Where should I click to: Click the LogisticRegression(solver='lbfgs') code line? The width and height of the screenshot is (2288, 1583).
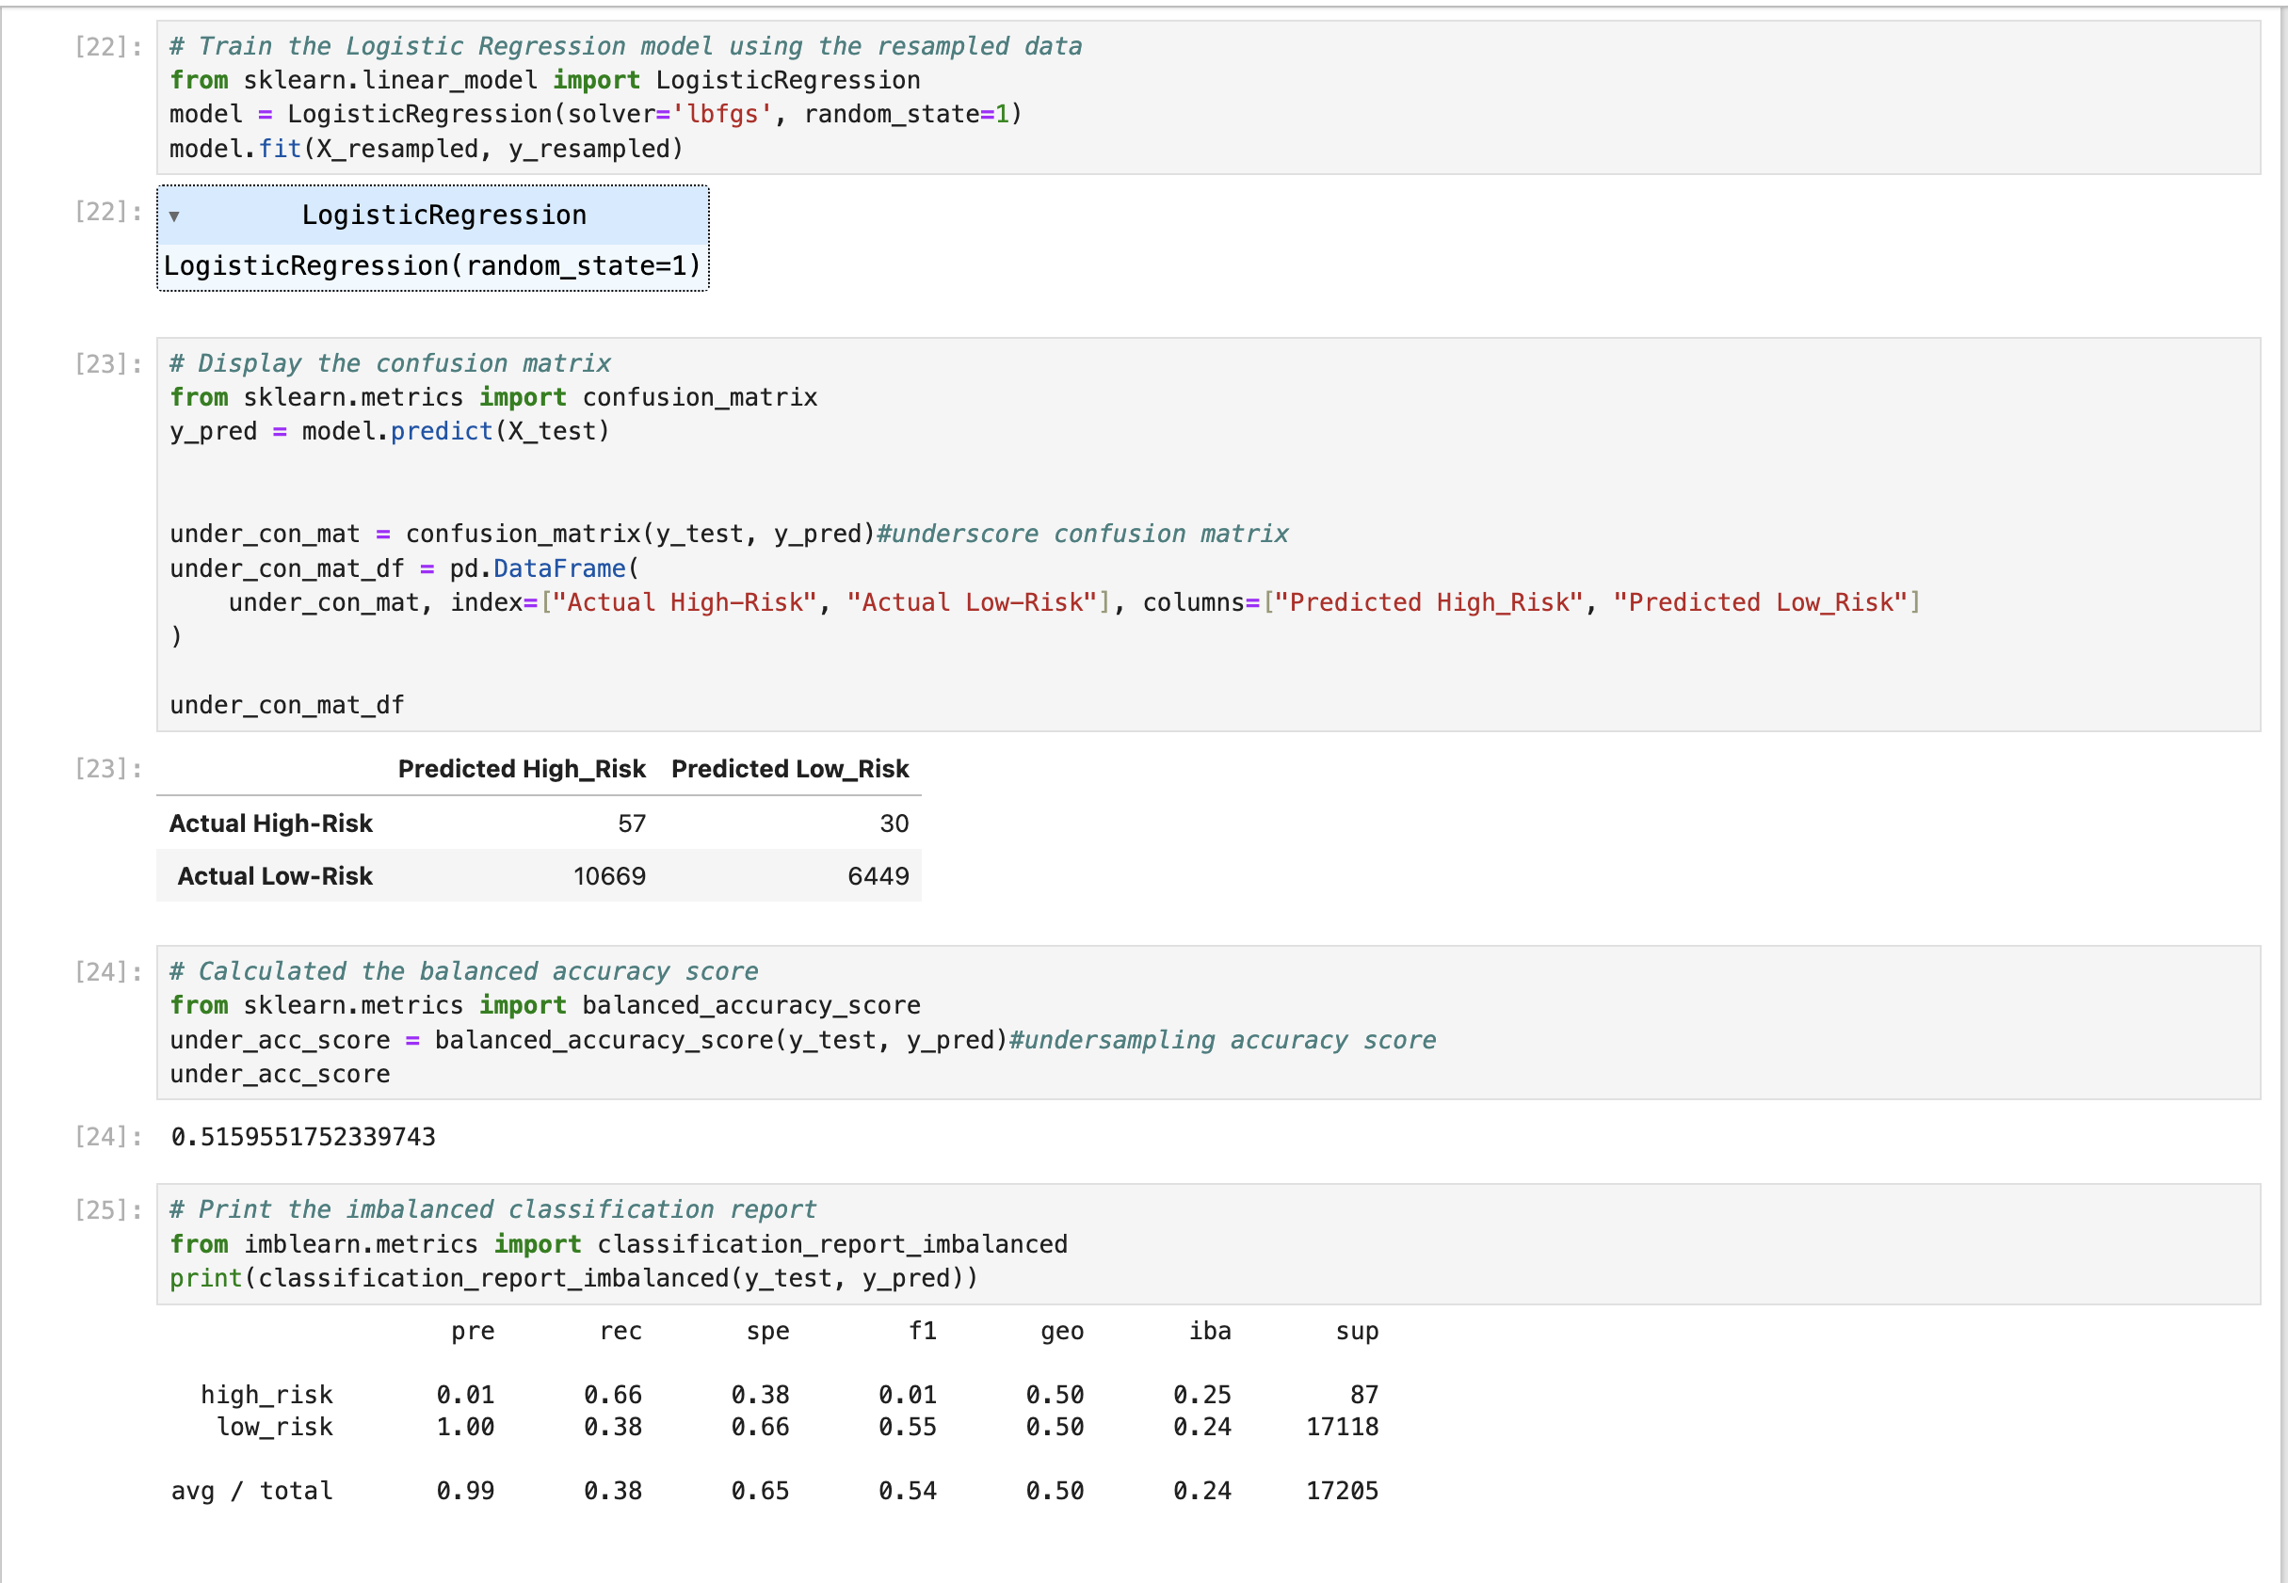[x=596, y=115]
